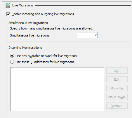The image size is (132, 118).
Task: Uncheck Enable incoming and outgoing live migrations
Action: pos(8,14)
